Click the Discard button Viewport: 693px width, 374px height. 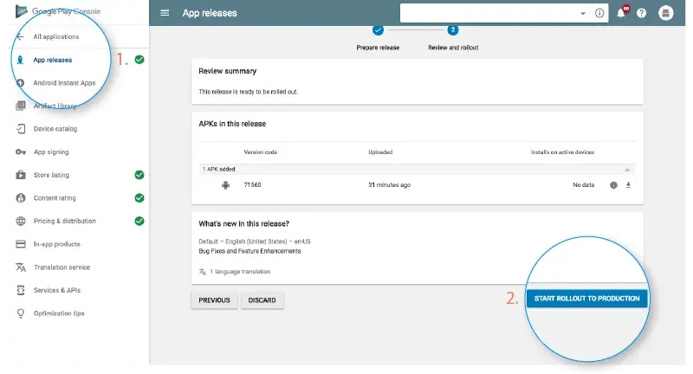(262, 300)
